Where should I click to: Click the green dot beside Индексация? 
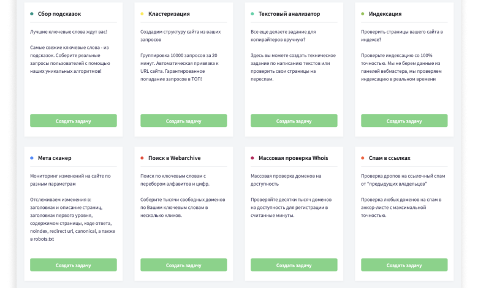[363, 13]
